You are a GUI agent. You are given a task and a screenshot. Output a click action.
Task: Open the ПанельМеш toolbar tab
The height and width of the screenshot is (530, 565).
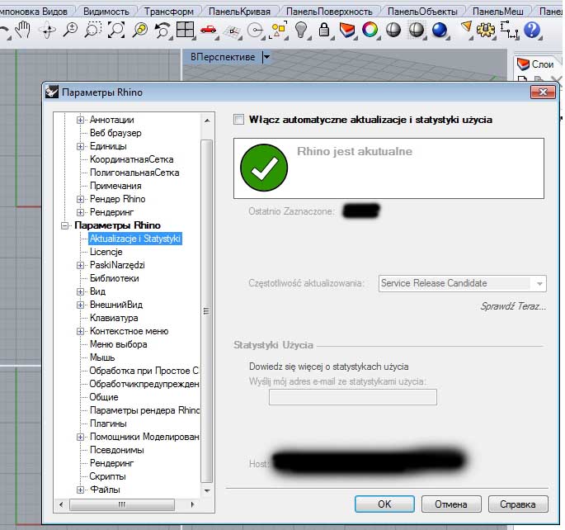498,12
